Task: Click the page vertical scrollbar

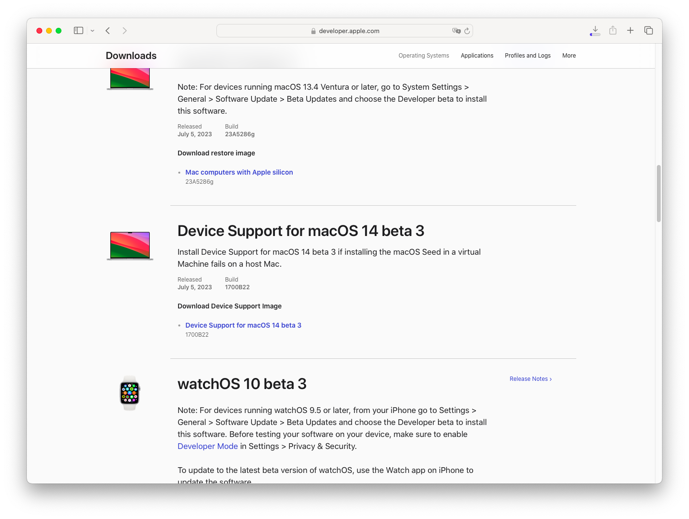Action: tap(658, 193)
